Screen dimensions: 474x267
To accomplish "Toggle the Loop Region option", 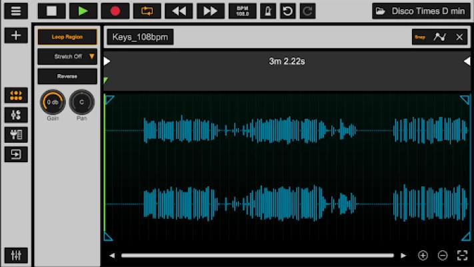I will pyautogui.click(x=67, y=37).
